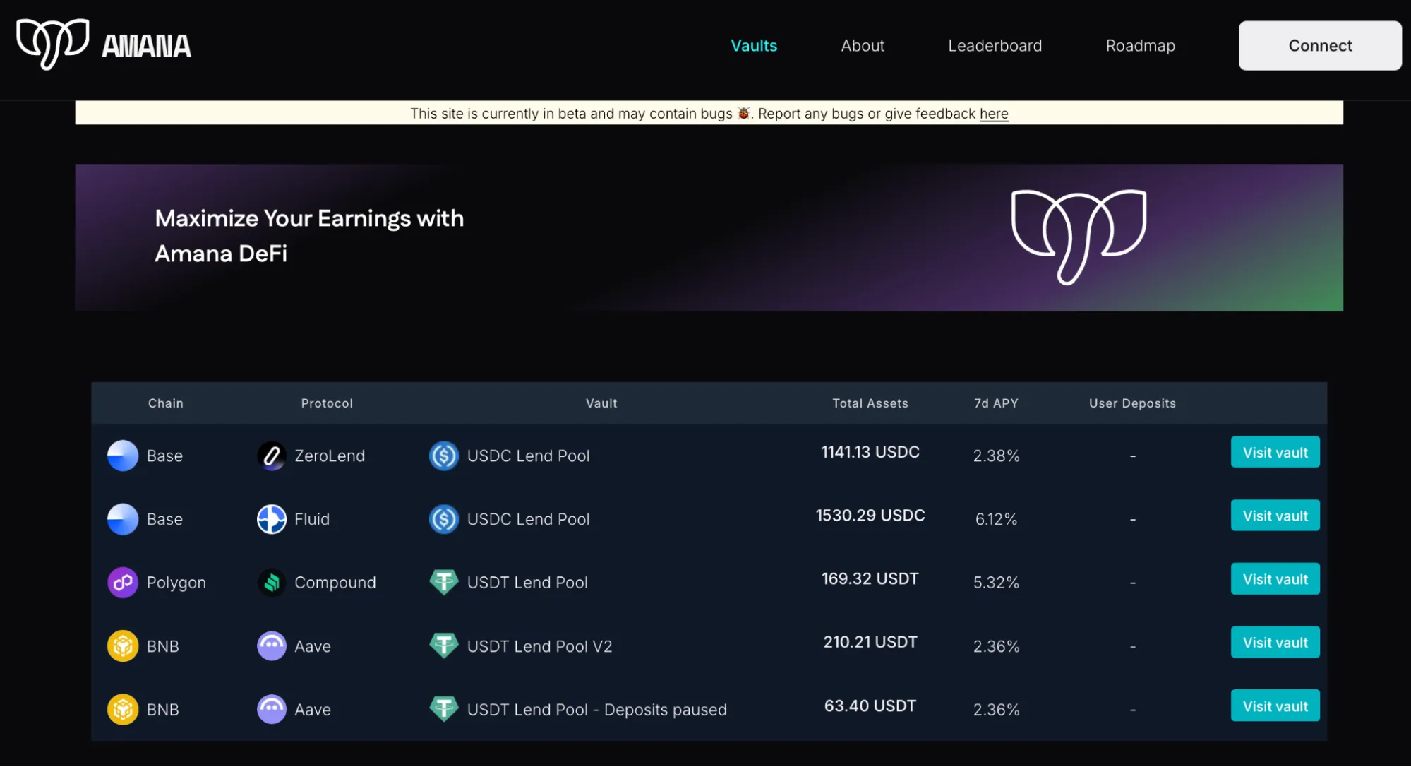Visit vault for USDT Lend Pool V2
This screenshot has width=1411, height=767.
(x=1275, y=643)
